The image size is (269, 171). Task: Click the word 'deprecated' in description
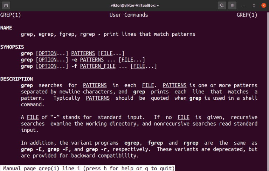point(228,149)
